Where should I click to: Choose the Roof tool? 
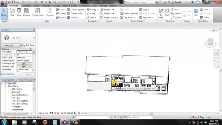[60, 9]
